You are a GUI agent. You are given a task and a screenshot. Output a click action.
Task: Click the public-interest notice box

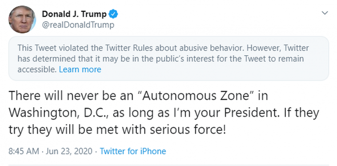click(x=168, y=58)
